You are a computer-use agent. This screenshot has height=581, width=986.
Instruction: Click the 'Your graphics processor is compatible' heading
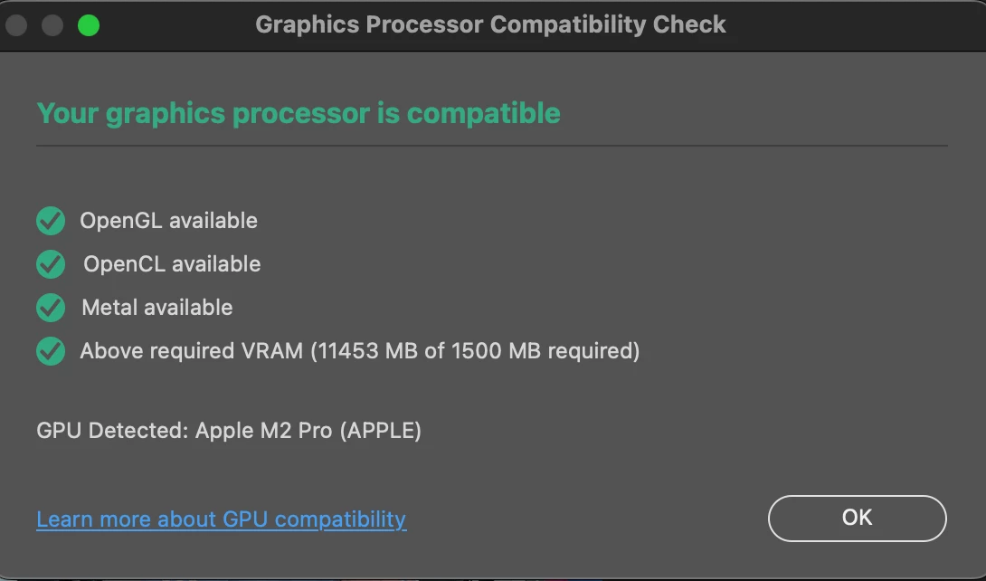pyautogui.click(x=299, y=113)
